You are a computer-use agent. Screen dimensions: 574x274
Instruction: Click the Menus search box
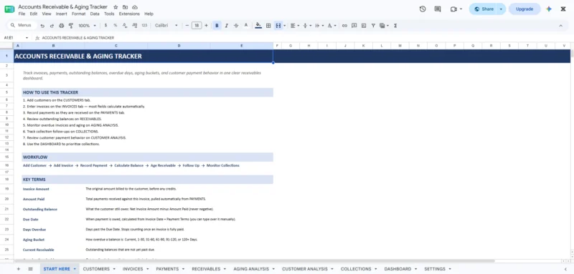click(22, 26)
